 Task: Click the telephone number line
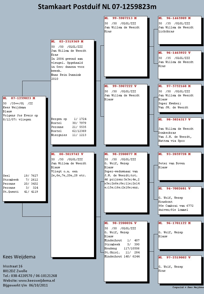[30, 276]
